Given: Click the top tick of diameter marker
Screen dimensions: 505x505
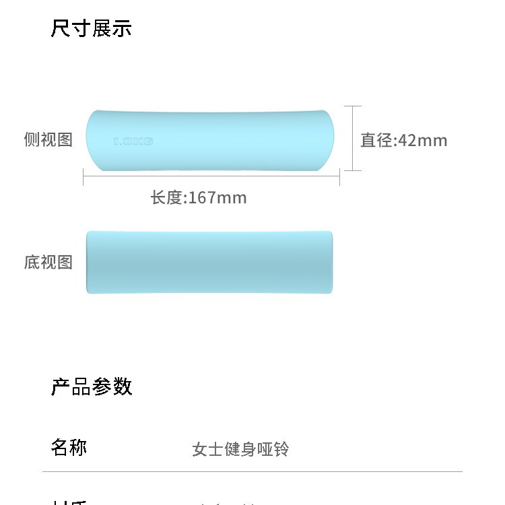Looking at the screenshot, I should point(352,106).
